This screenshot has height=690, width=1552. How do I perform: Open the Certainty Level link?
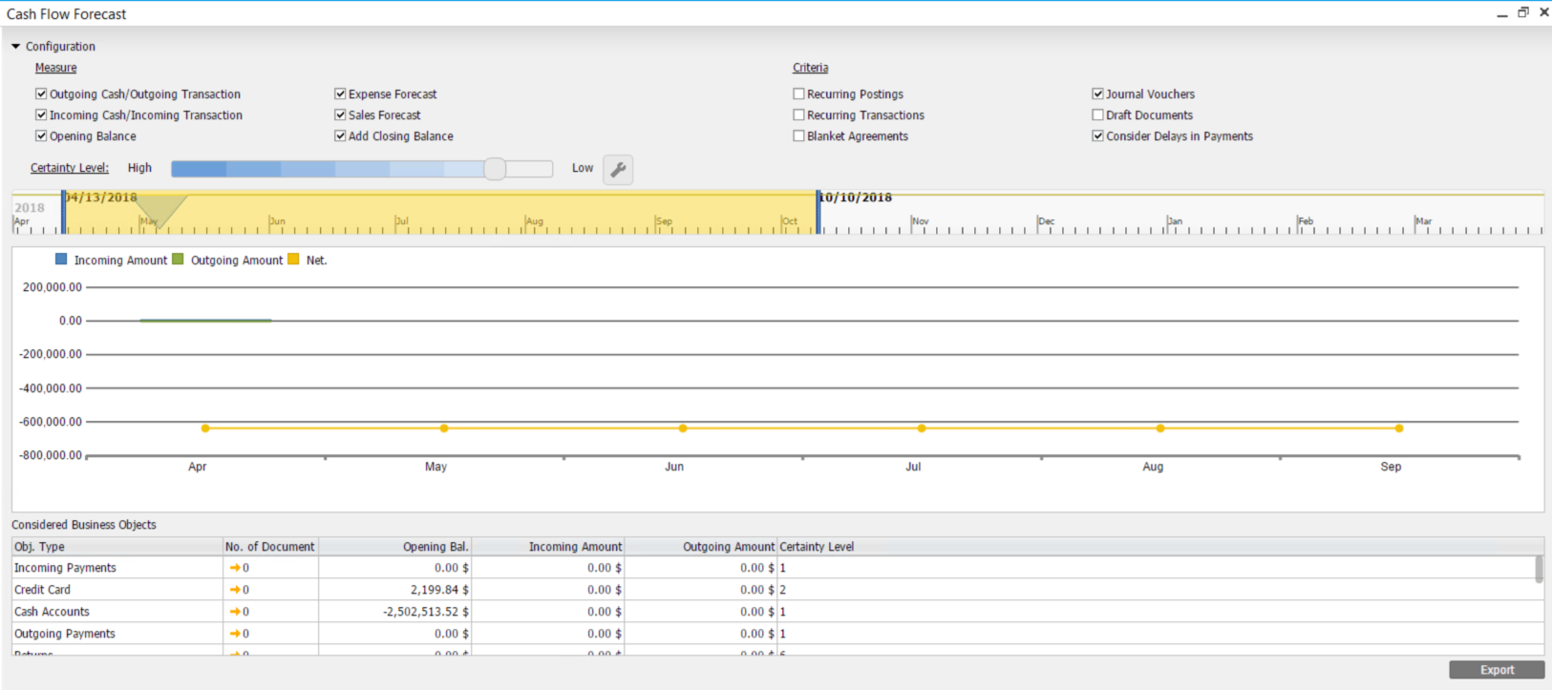coord(69,168)
